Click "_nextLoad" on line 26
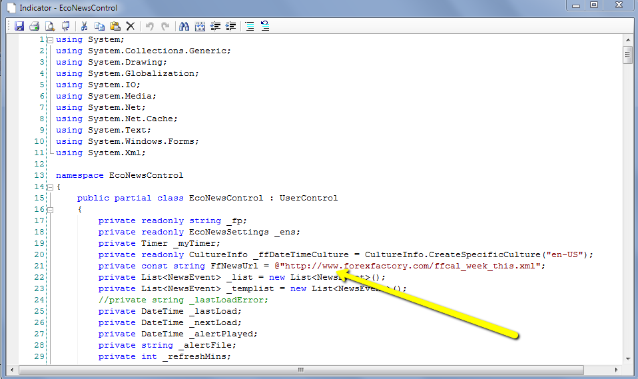Viewport: 638px width, 379px height. 213,323
